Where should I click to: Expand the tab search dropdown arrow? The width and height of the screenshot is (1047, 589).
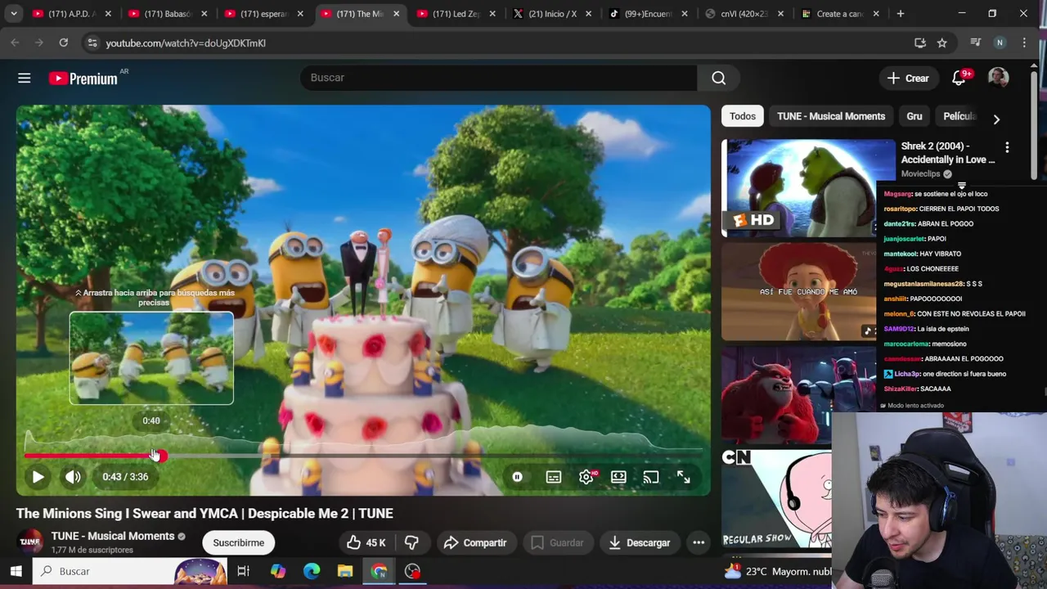pos(15,14)
